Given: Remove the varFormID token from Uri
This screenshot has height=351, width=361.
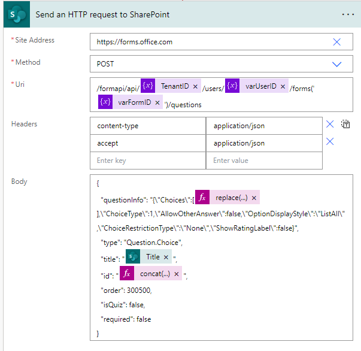Looking at the screenshot, I should click(x=157, y=102).
